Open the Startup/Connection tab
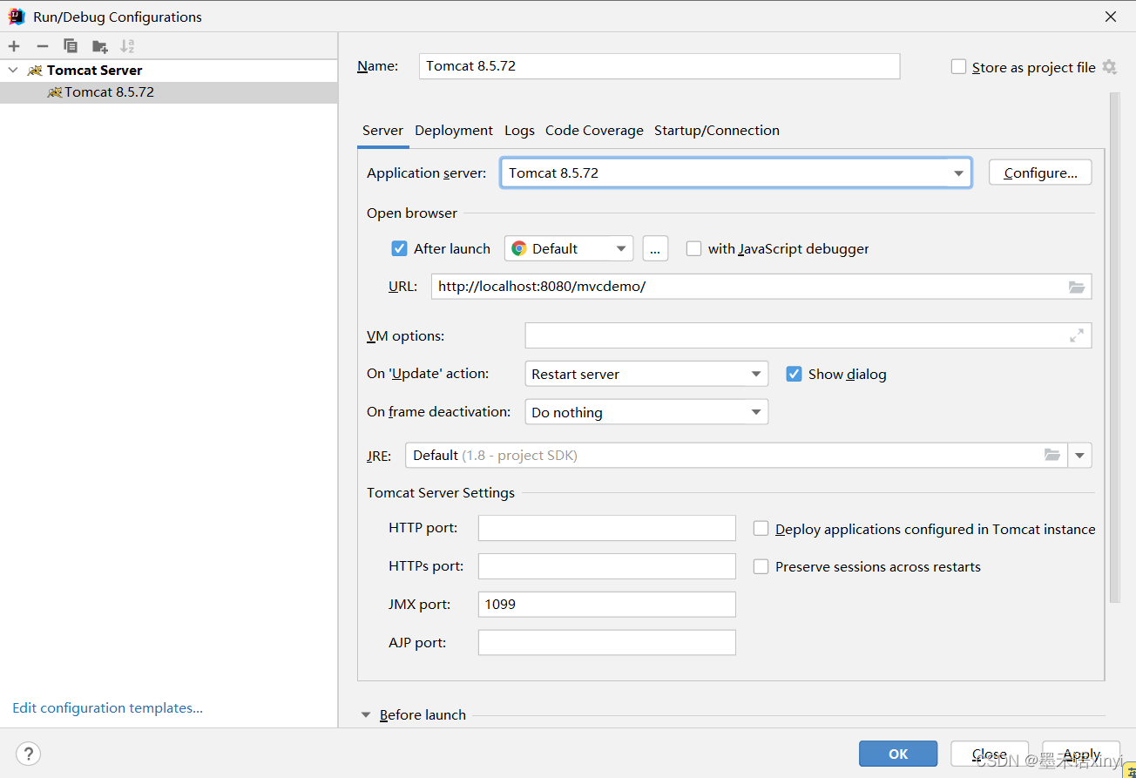1136x778 pixels. tap(717, 131)
